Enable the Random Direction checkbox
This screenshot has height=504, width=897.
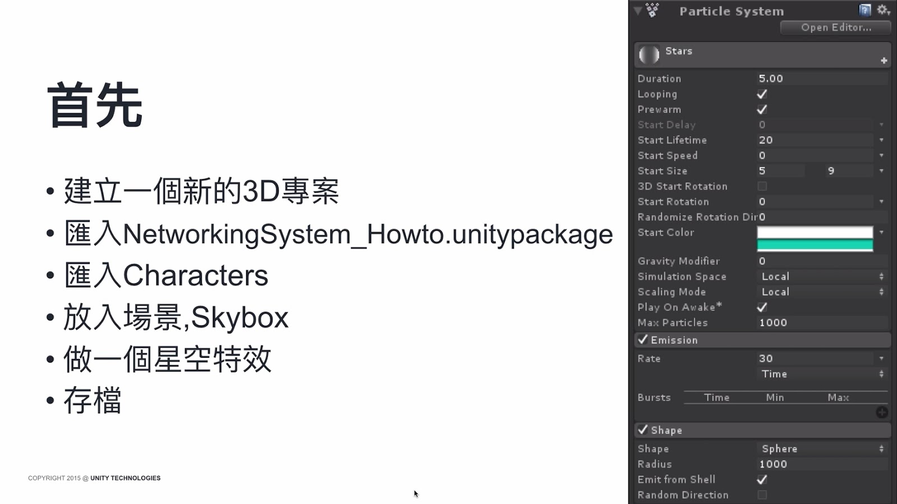(x=762, y=494)
